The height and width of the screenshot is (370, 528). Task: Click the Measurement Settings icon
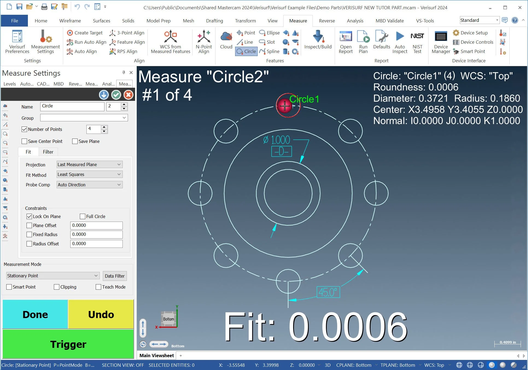pyautogui.click(x=45, y=42)
